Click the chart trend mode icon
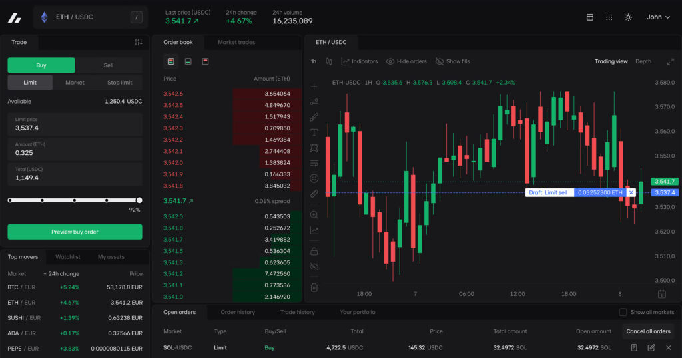 [314, 230]
